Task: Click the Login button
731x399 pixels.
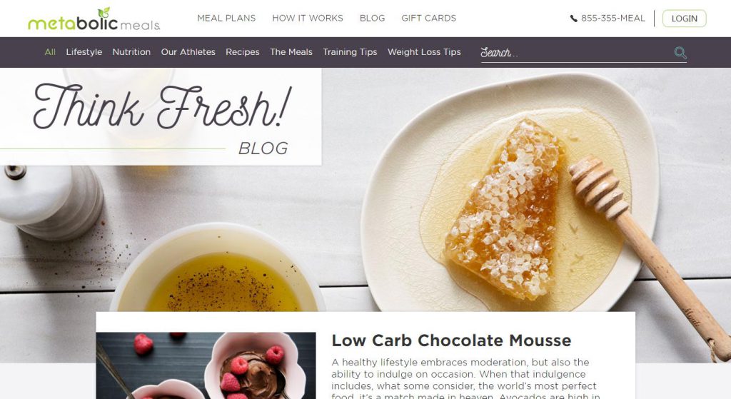Action: pos(684,19)
